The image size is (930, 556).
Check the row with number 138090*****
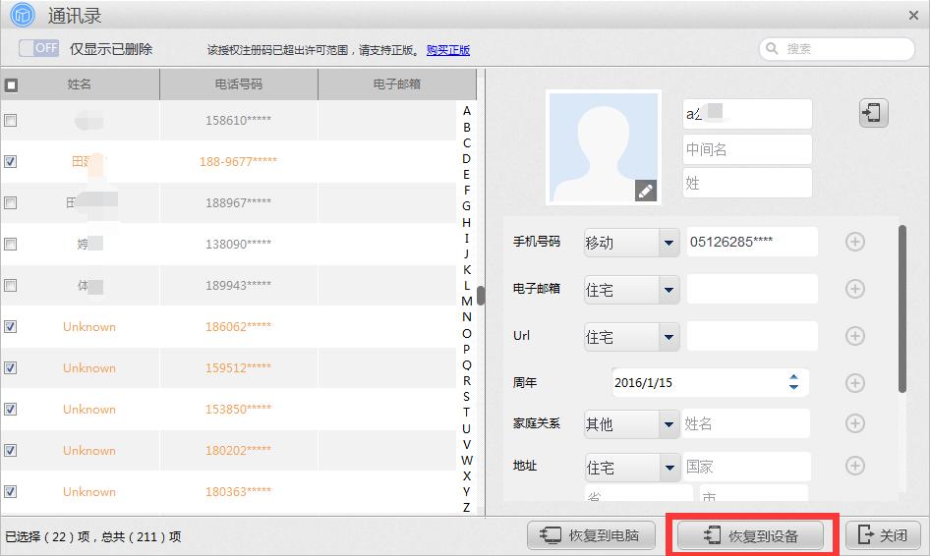10,244
